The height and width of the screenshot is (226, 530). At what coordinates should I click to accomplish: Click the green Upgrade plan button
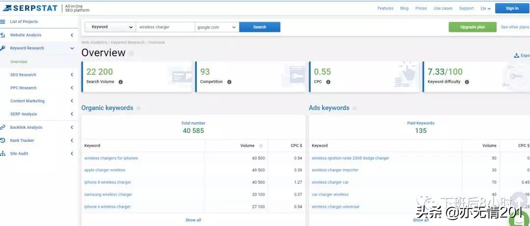tap(473, 27)
